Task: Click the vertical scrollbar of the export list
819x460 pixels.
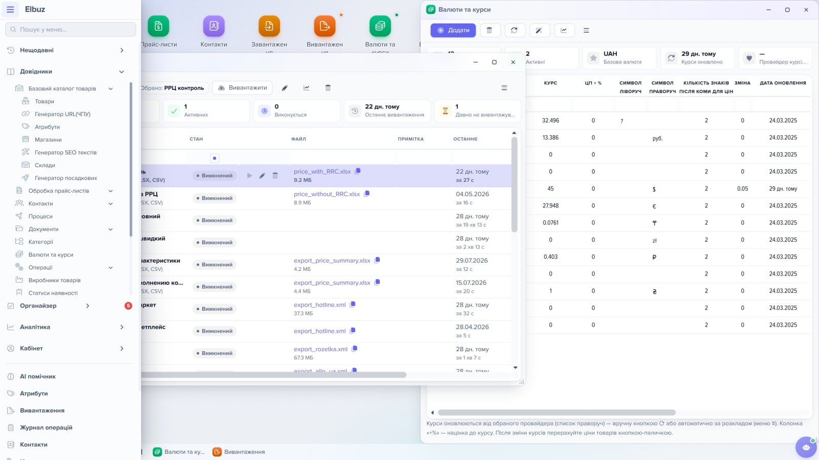Action: tap(514, 184)
